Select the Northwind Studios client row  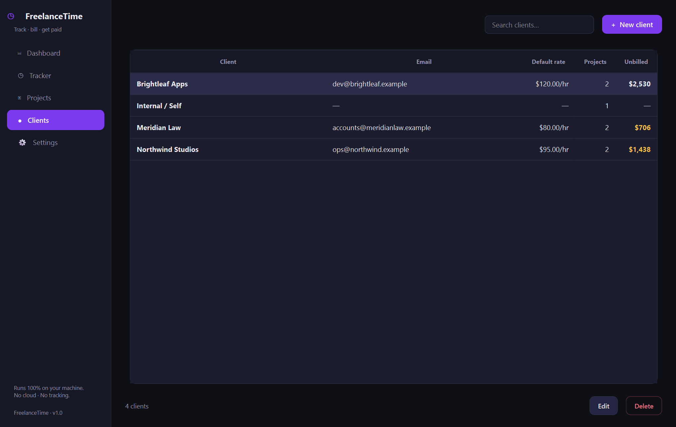click(x=394, y=150)
